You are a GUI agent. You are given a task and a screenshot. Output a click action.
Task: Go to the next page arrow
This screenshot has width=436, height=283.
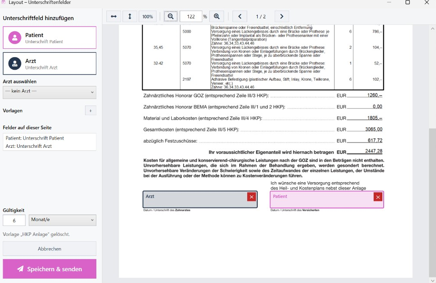pyautogui.click(x=282, y=17)
